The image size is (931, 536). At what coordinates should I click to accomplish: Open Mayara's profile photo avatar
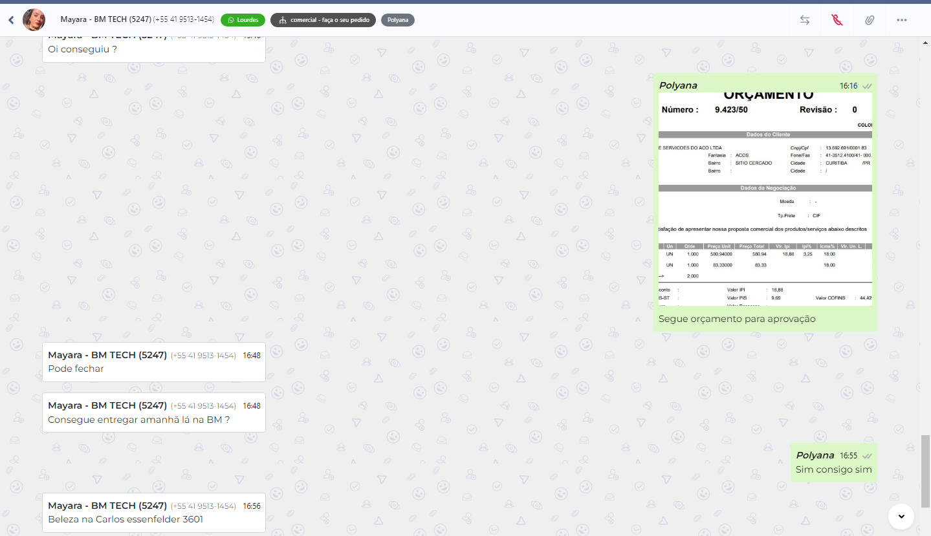[34, 20]
